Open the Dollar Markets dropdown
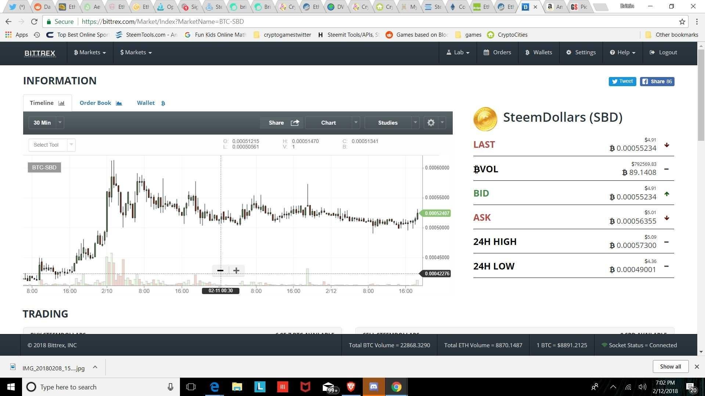The width and height of the screenshot is (705, 396). (x=136, y=52)
